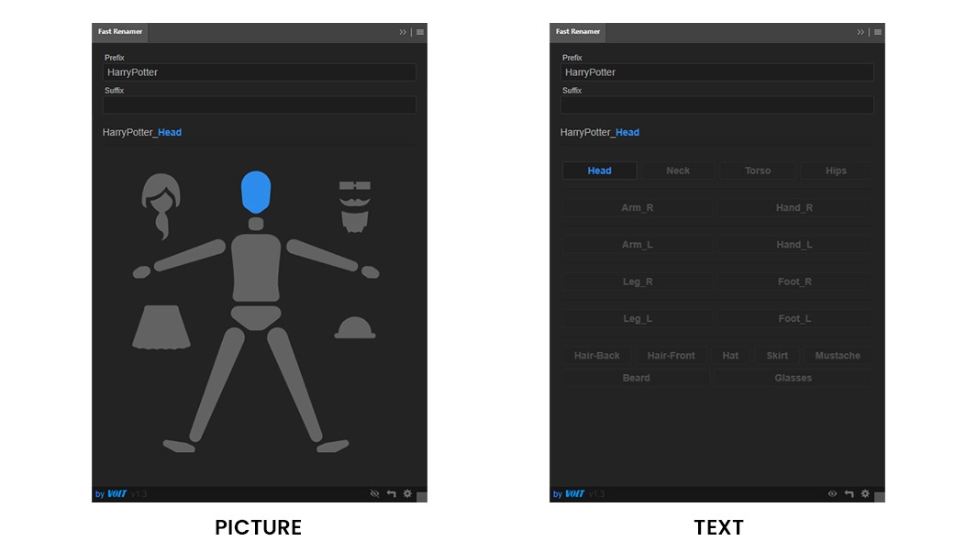The width and height of the screenshot is (977, 552).
Task: Select the mannequin arm nearest the hair icon
Action: point(189,255)
